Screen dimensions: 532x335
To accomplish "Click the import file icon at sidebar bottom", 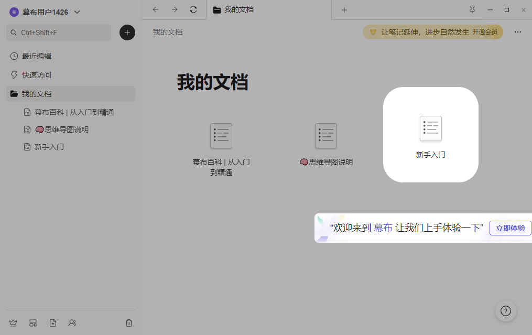I will click(53, 323).
